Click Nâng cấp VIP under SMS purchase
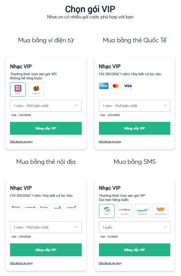This screenshot has height=276, width=181. pos(135,250)
